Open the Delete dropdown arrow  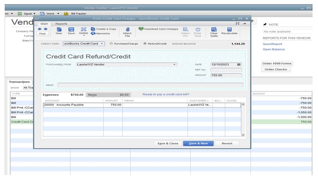84,36
